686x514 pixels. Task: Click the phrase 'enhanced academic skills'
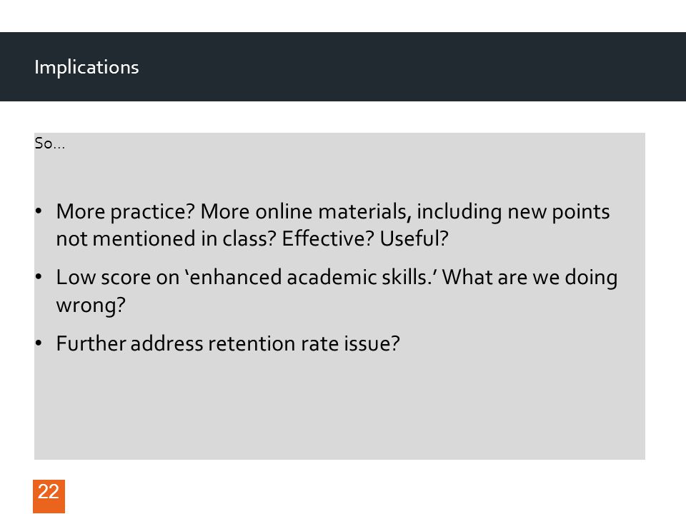(x=309, y=277)
